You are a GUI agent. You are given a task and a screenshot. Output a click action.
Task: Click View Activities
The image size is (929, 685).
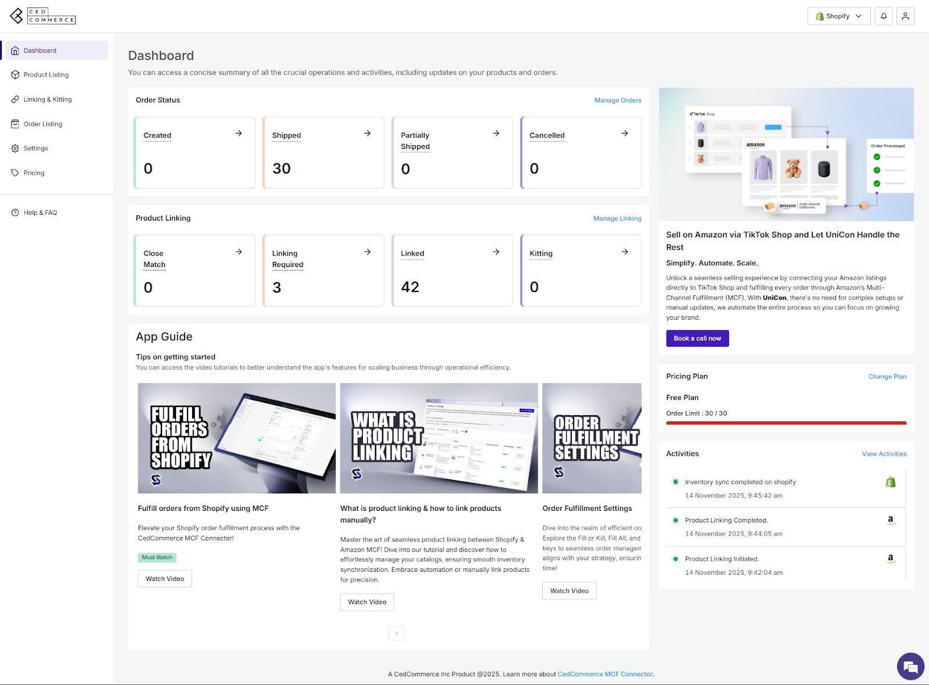pos(884,454)
